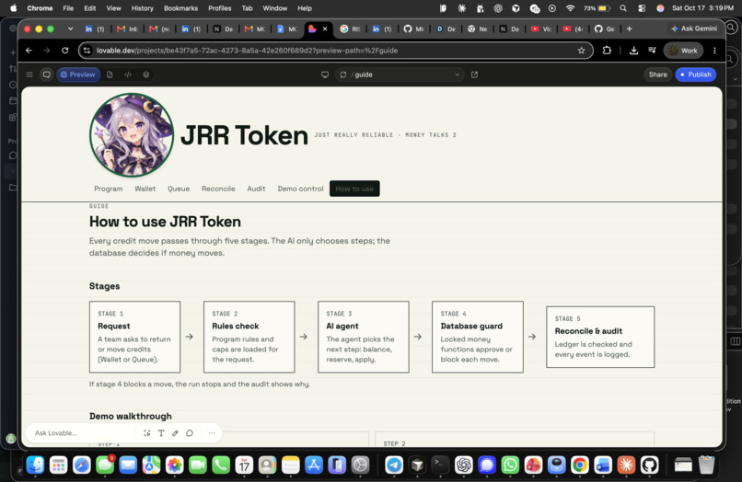742x482 pixels.
Task: Open Chrome downloads icon
Action: click(633, 51)
